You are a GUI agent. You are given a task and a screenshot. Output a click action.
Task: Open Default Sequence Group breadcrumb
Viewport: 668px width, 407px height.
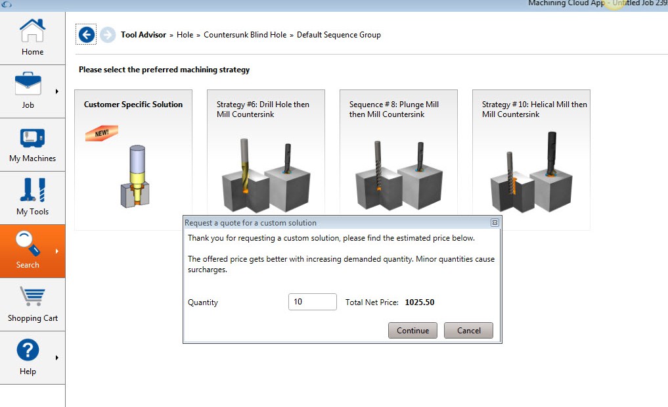(339, 35)
